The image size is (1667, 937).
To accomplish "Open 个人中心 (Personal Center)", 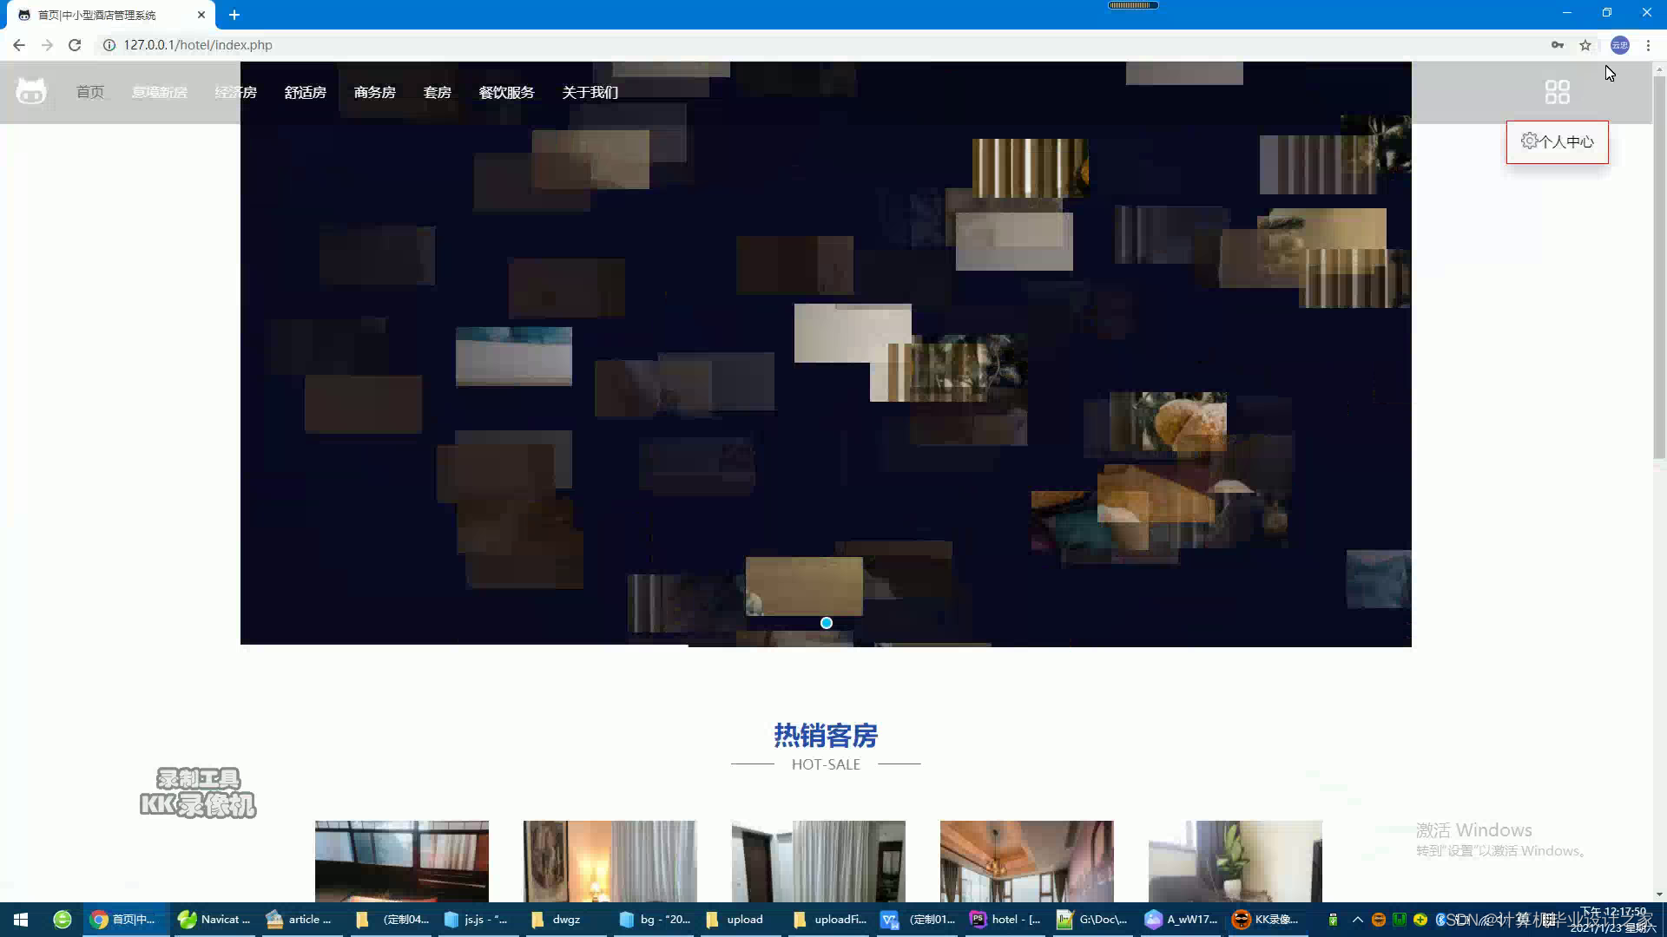I will pos(1557,141).
